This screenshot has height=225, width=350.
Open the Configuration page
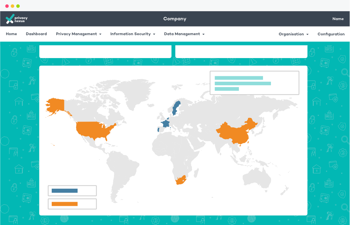click(x=331, y=34)
